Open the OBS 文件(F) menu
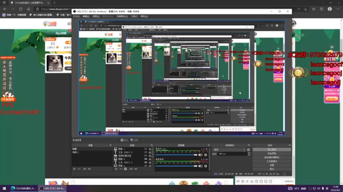Viewport: 343px width, 192px height. coord(76,16)
